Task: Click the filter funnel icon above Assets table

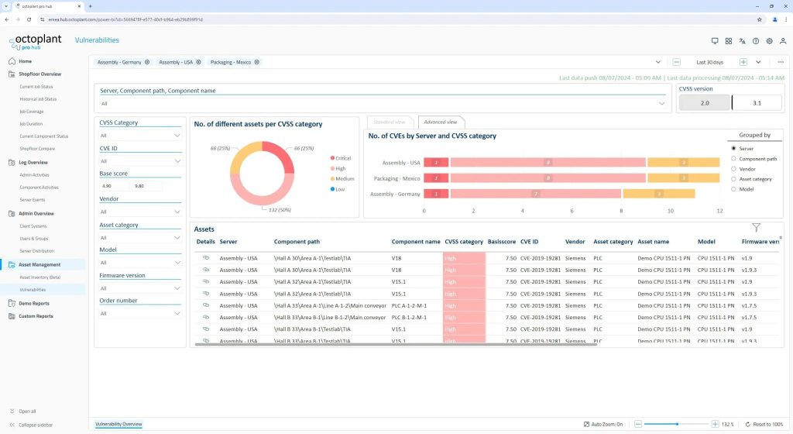Action: tap(756, 227)
